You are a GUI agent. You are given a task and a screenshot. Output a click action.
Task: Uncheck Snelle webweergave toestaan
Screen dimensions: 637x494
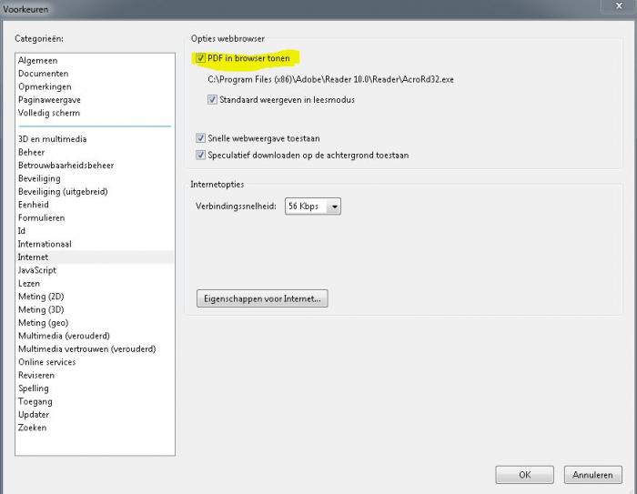(200, 138)
